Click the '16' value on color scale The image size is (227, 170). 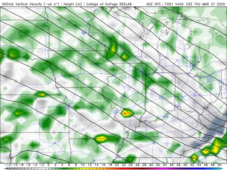point(103,165)
